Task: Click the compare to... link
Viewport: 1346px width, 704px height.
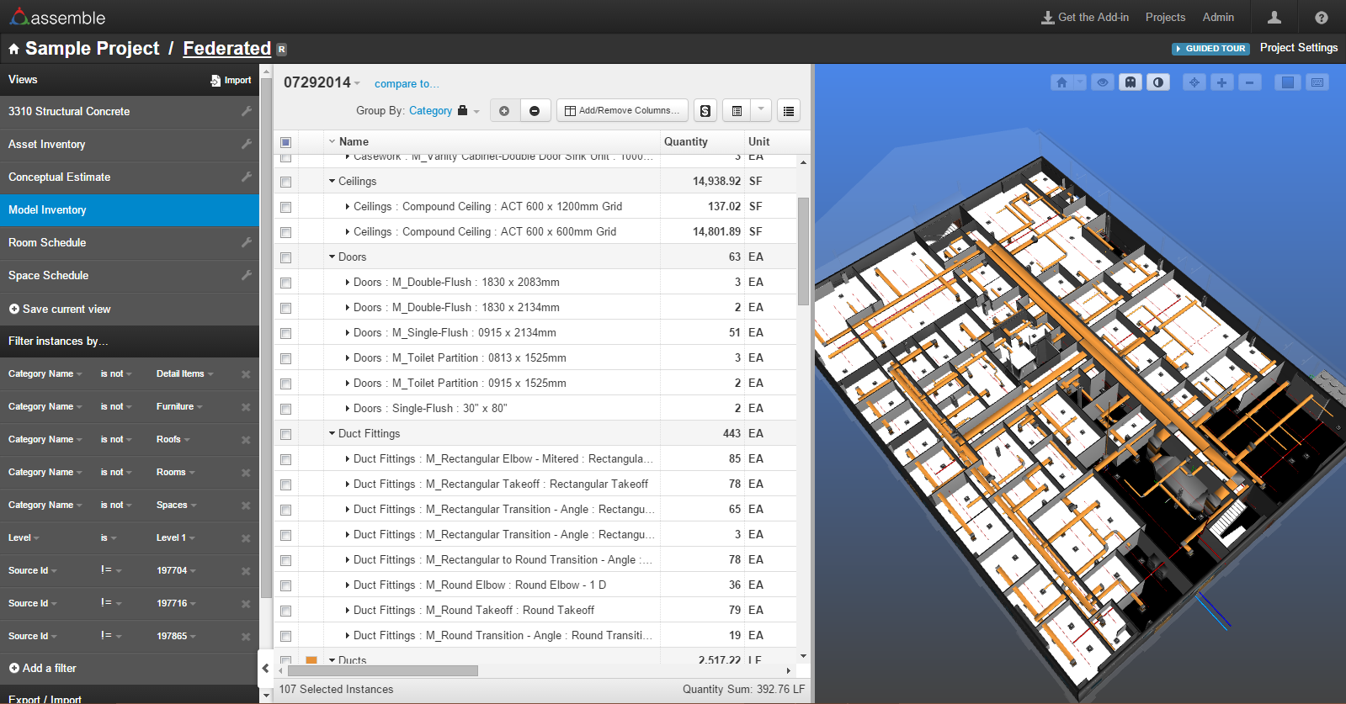Action: click(x=407, y=83)
